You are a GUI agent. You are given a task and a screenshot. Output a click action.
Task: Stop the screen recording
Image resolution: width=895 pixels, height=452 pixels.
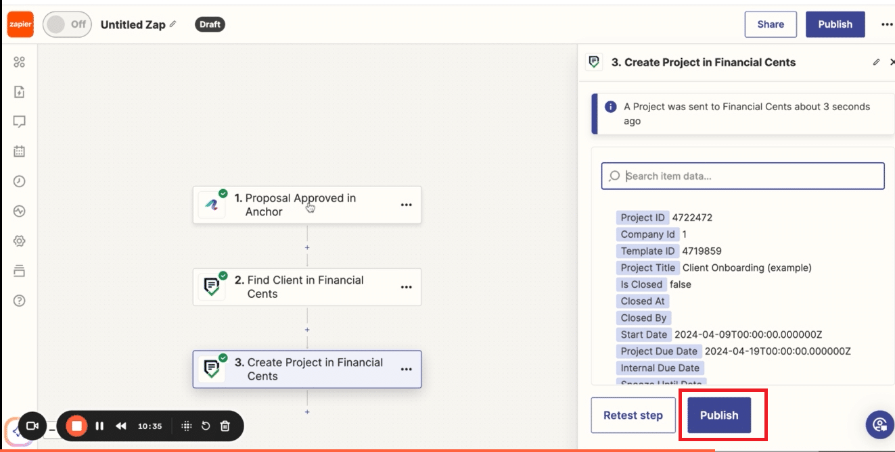(77, 426)
